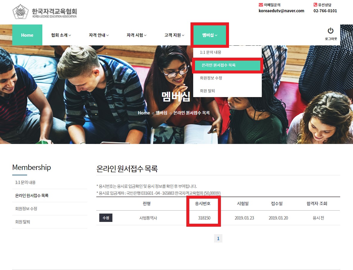This screenshot has height=270, width=353.
Task: Open the Home menu tab
Action: (27, 35)
